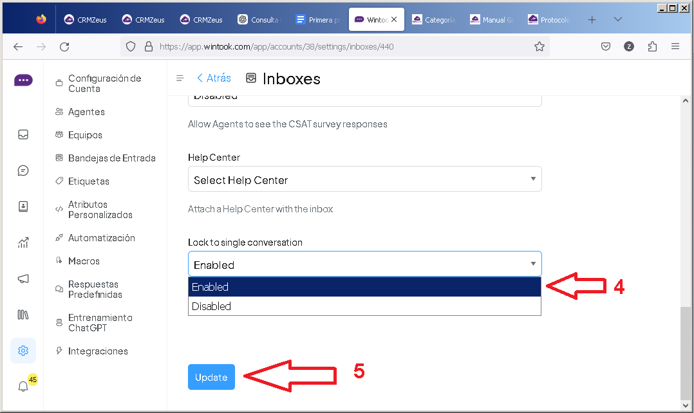Open the Lock to single conversation dropdown
The width and height of the screenshot is (694, 413).
click(364, 264)
